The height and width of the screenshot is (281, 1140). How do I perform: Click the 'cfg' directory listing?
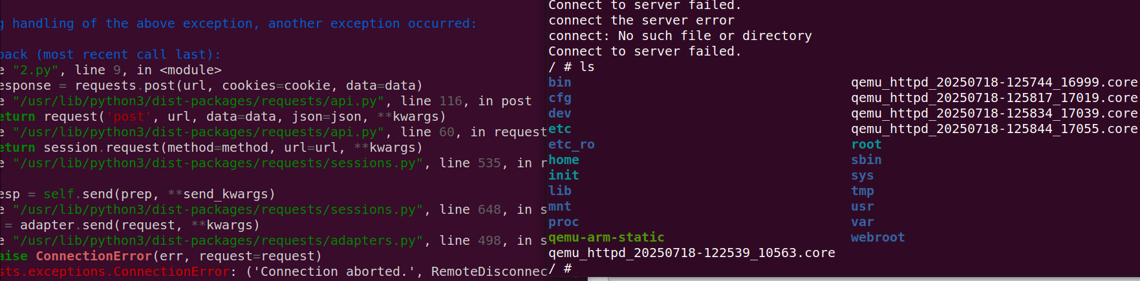click(x=560, y=98)
